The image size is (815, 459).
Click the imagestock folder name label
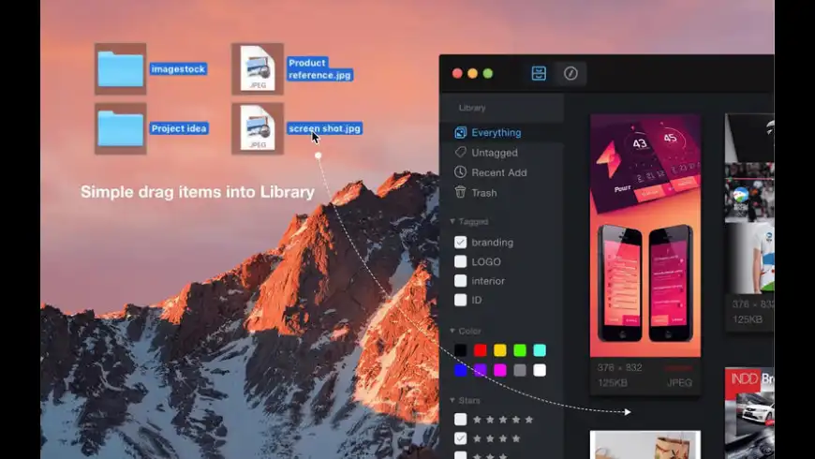178,68
